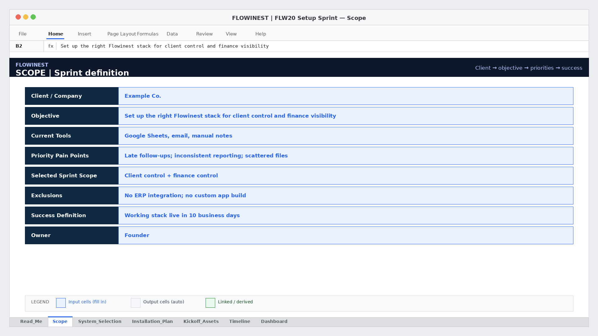Open the Read_Me sheet tab
The image size is (598, 336).
pyautogui.click(x=31, y=321)
